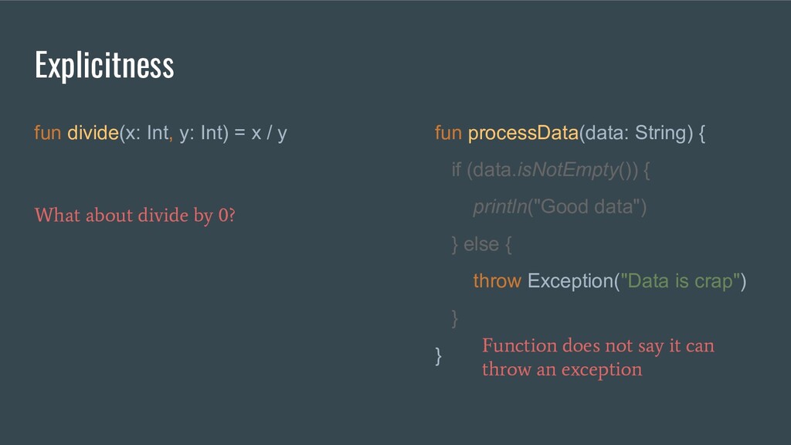Click 'What about divide by 0?' text
791x445 pixels.
tap(134, 216)
